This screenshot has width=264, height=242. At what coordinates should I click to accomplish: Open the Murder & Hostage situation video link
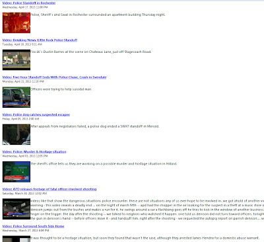(x=34, y=152)
